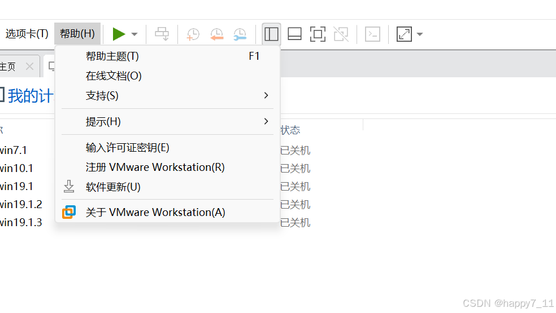Click the stretch guest display icon

point(404,34)
